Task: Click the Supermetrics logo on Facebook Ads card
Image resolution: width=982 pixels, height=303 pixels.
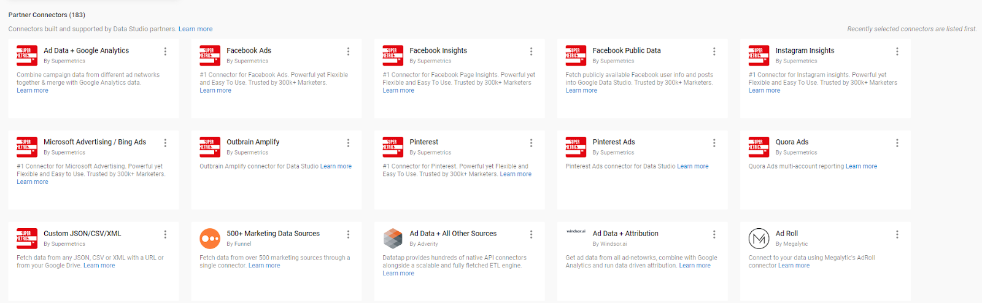Action: point(210,55)
